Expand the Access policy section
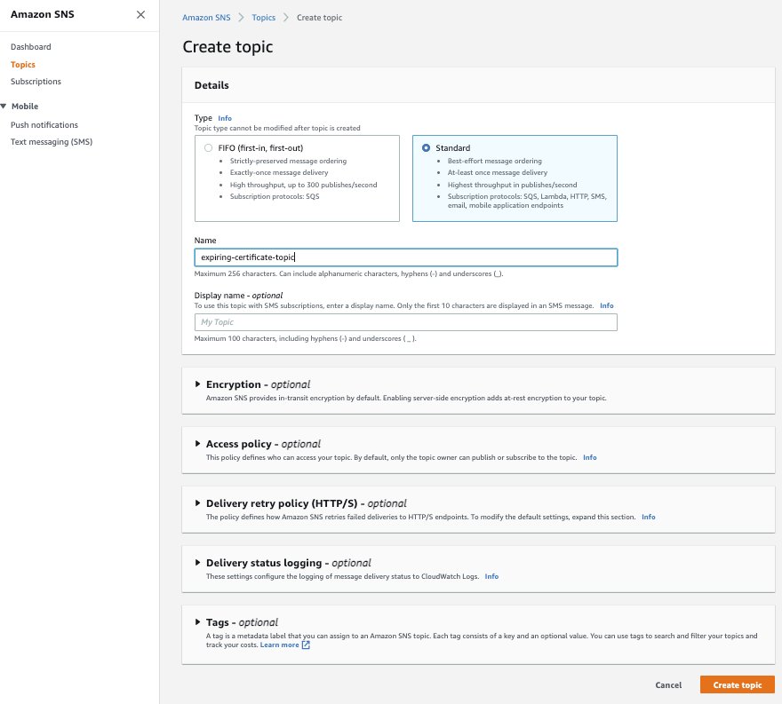 point(196,444)
